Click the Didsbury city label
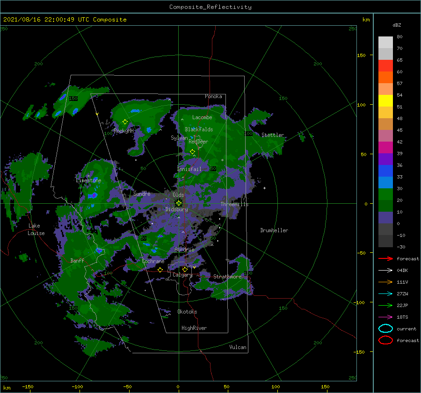 pyautogui.click(x=176, y=209)
